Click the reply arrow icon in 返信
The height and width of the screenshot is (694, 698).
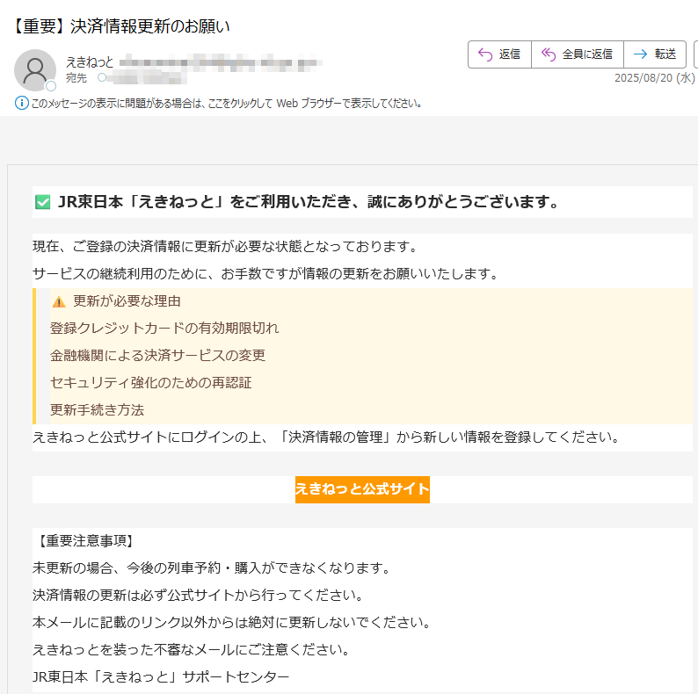coord(485,54)
